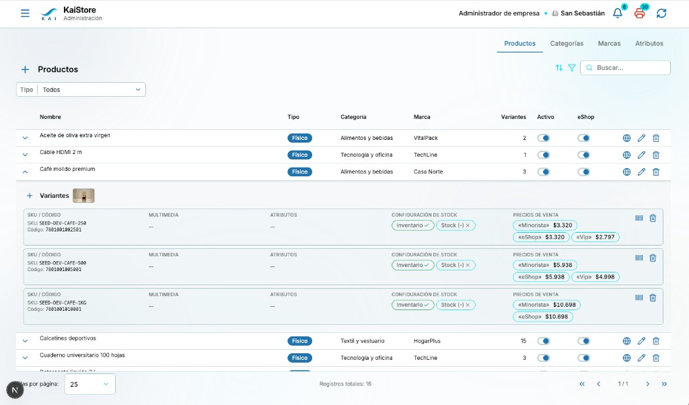This screenshot has width=689, height=405.
Task: Add a new product with plus button
Action: 25,69
